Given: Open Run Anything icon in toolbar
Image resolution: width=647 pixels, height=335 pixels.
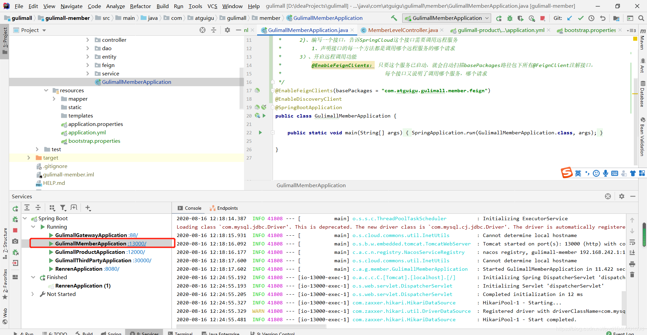Looking at the screenshot, I should tap(630, 18).
